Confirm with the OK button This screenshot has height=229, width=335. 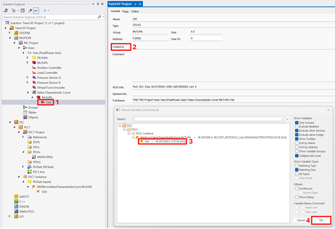[x=321, y=220]
